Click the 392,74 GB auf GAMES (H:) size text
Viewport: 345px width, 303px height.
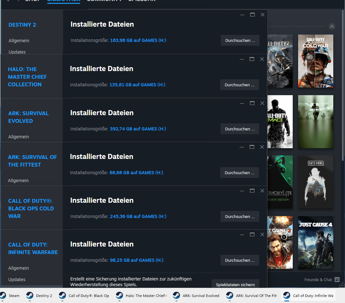(138, 129)
